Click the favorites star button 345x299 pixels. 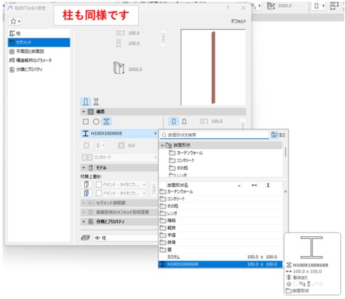pos(15,21)
